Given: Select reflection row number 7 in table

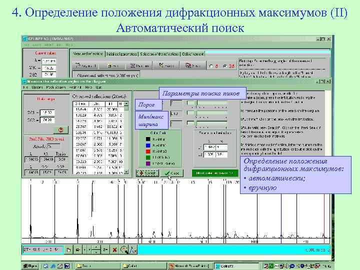Looking at the screenshot, I should 98,144.
